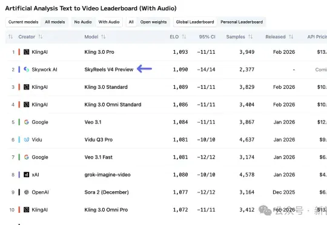Filter by Open weights

click(x=153, y=22)
